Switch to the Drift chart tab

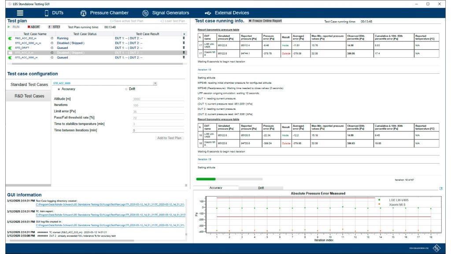coord(261,188)
